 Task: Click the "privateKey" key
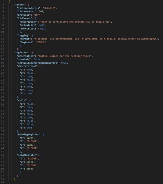pyautogui.click(x=28, y=25)
